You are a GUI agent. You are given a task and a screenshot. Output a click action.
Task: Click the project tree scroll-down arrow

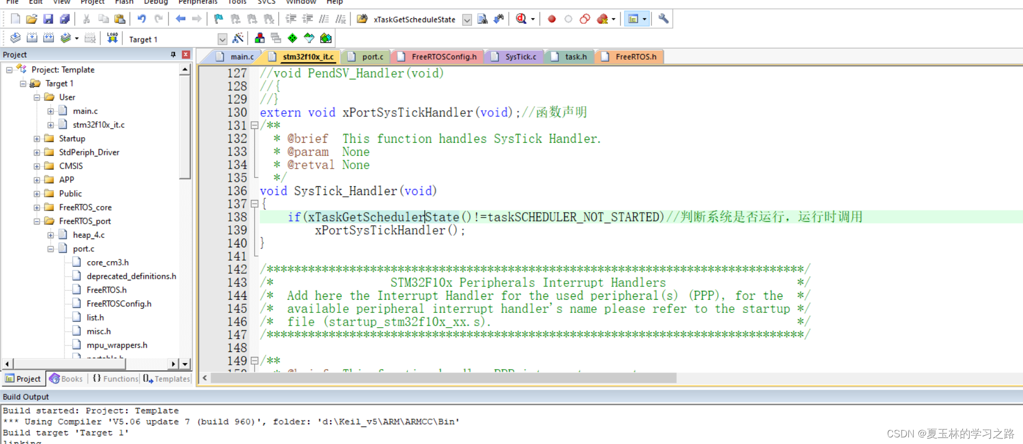(x=185, y=364)
